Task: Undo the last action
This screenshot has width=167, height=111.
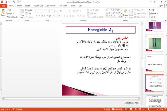Action: (9, 2)
